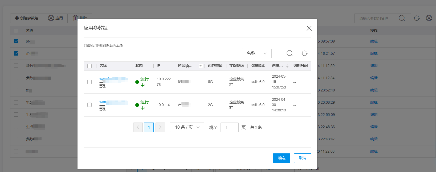The width and height of the screenshot is (436, 172).
Task: Check the box for the 2G instance
Action: click(x=89, y=105)
